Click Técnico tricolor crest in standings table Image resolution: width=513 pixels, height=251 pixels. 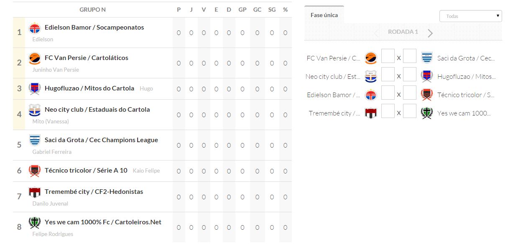tap(35, 171)
